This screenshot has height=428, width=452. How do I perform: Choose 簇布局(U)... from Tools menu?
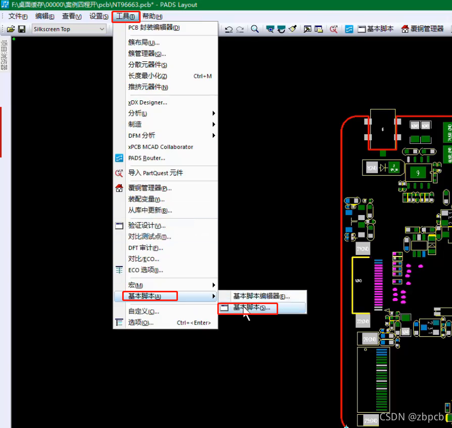coord(166,42)
